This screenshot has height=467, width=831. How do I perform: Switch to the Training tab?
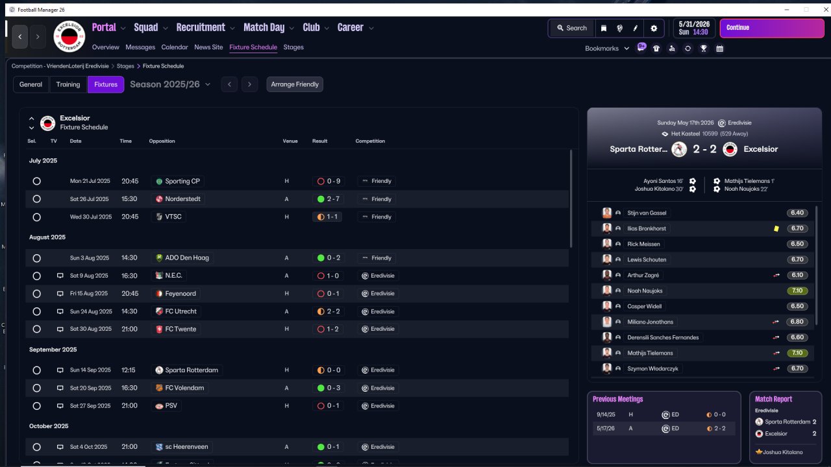point(68,84)
